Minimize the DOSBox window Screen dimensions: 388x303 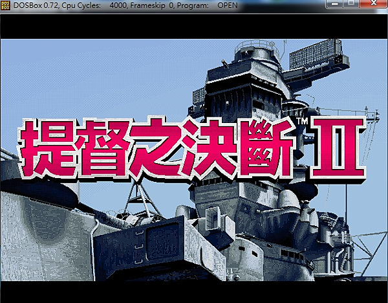click(x=335, y=4)
